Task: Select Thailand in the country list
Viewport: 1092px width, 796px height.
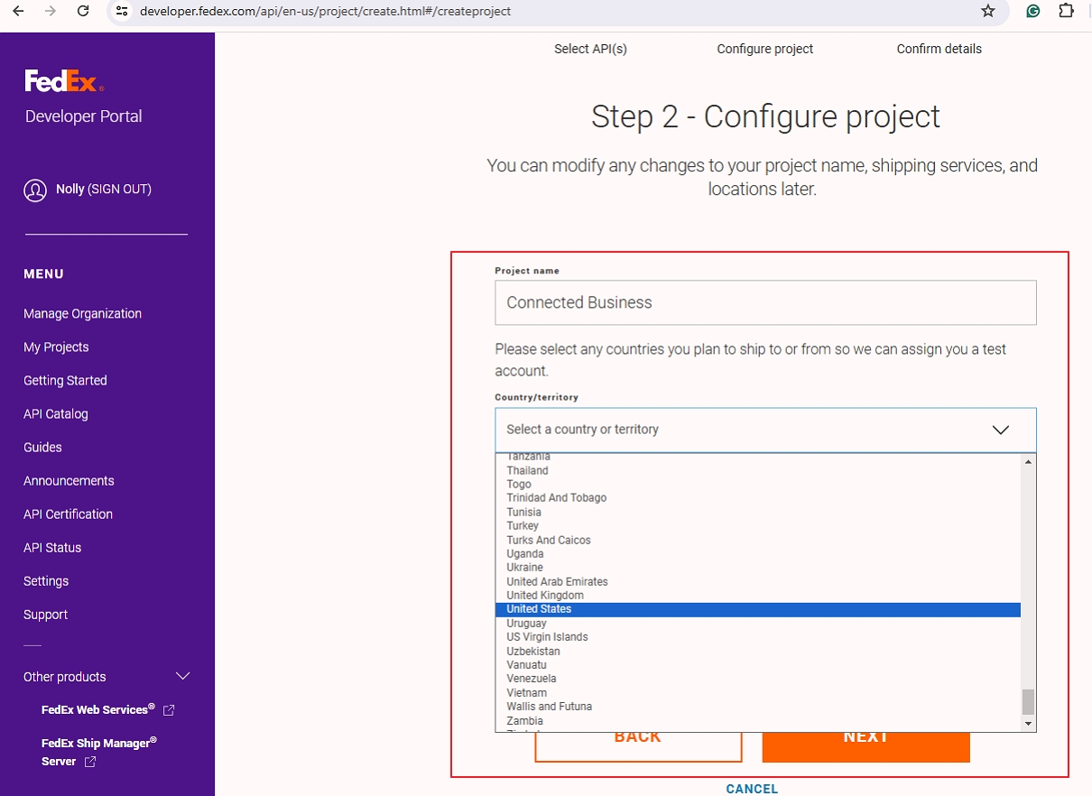Action: click(x=758, y=470)
